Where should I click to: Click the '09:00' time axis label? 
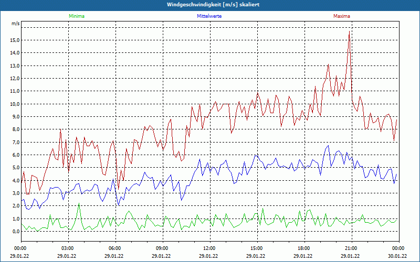(x=163, y=248)
